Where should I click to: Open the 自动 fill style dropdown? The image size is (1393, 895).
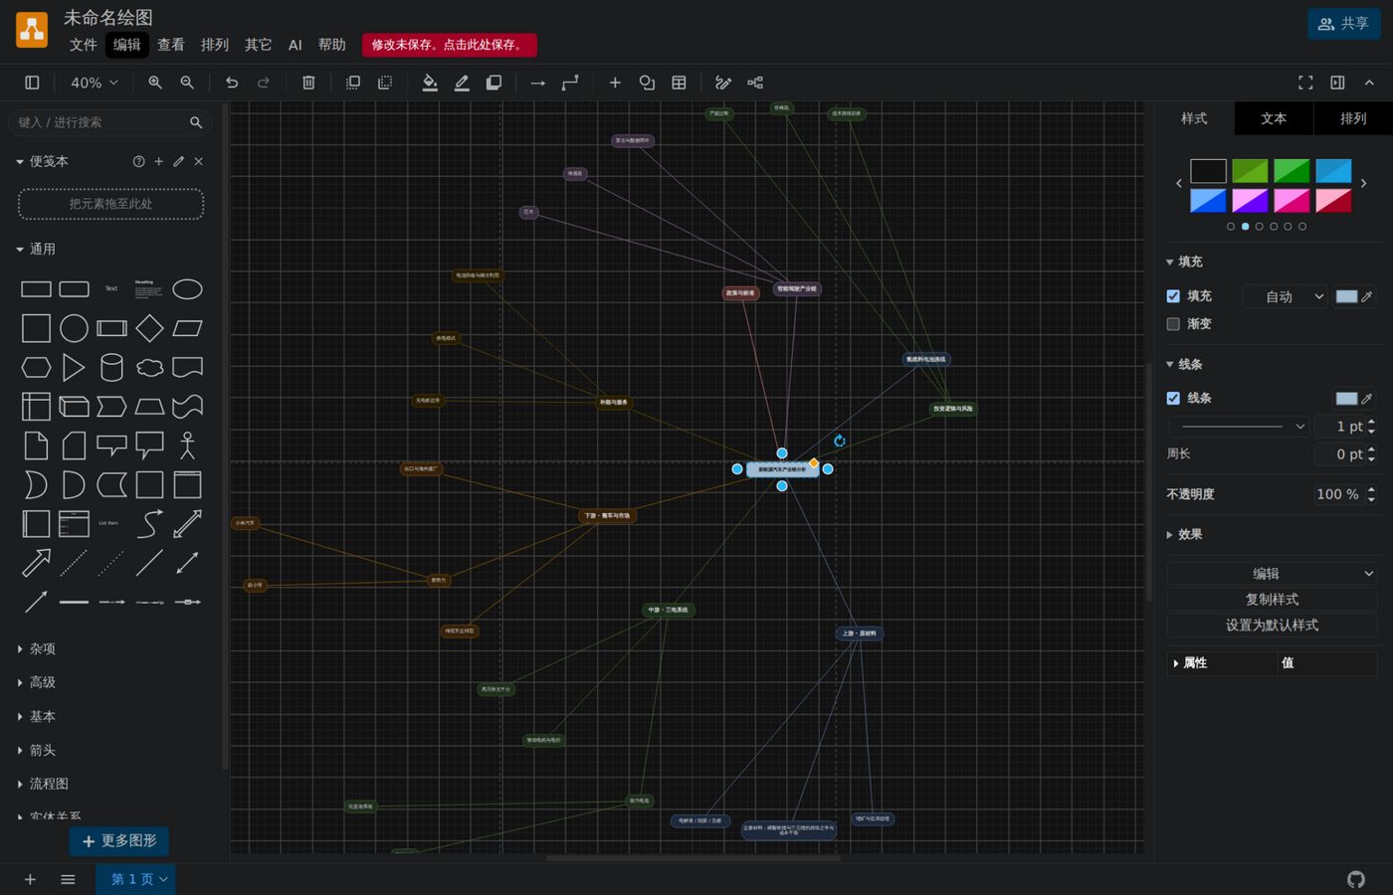(x=1285, y=296)
